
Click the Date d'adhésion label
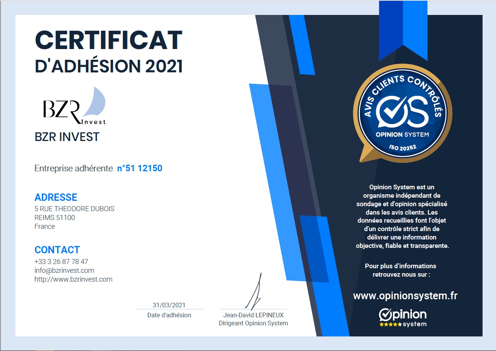point(169,315)
